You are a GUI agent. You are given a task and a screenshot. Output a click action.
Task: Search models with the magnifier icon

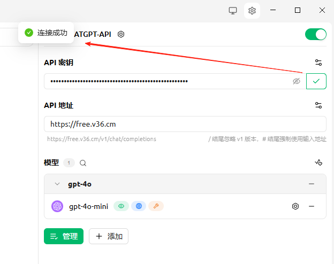click(83, 163)
